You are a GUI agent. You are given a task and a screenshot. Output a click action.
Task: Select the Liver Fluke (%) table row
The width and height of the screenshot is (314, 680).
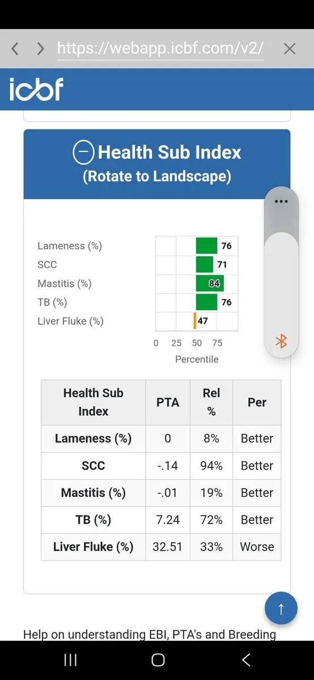[161, 547]
